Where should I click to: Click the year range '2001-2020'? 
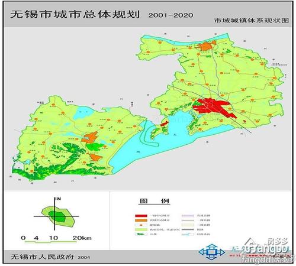170,15
